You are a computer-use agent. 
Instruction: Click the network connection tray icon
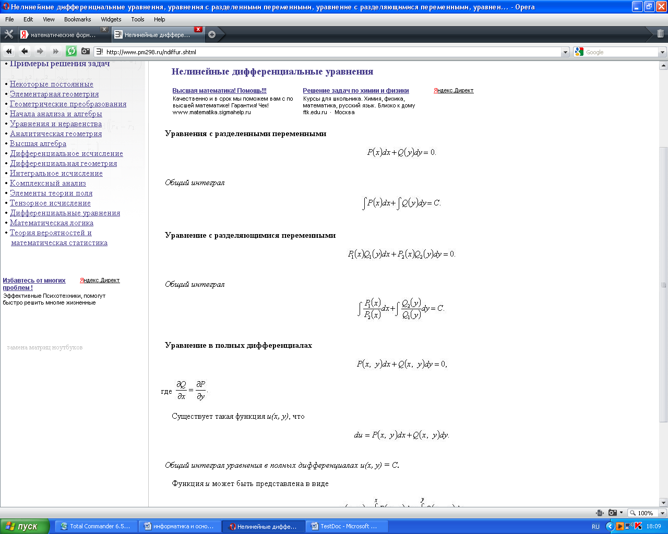coord(628,526)
